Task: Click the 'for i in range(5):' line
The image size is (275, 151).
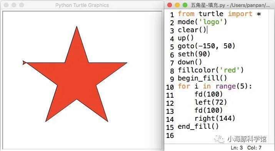Action: click(215, 86)
